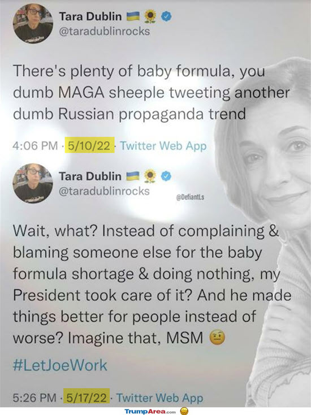Open the #LetJoeWork hashtag
The image size is (311, 415).
60,365
